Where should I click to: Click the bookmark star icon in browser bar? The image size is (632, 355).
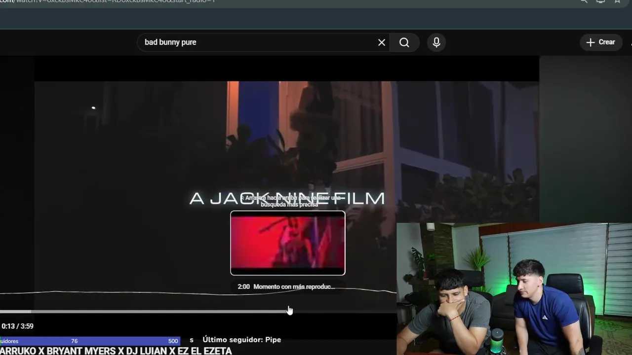[x=617, y=1]
